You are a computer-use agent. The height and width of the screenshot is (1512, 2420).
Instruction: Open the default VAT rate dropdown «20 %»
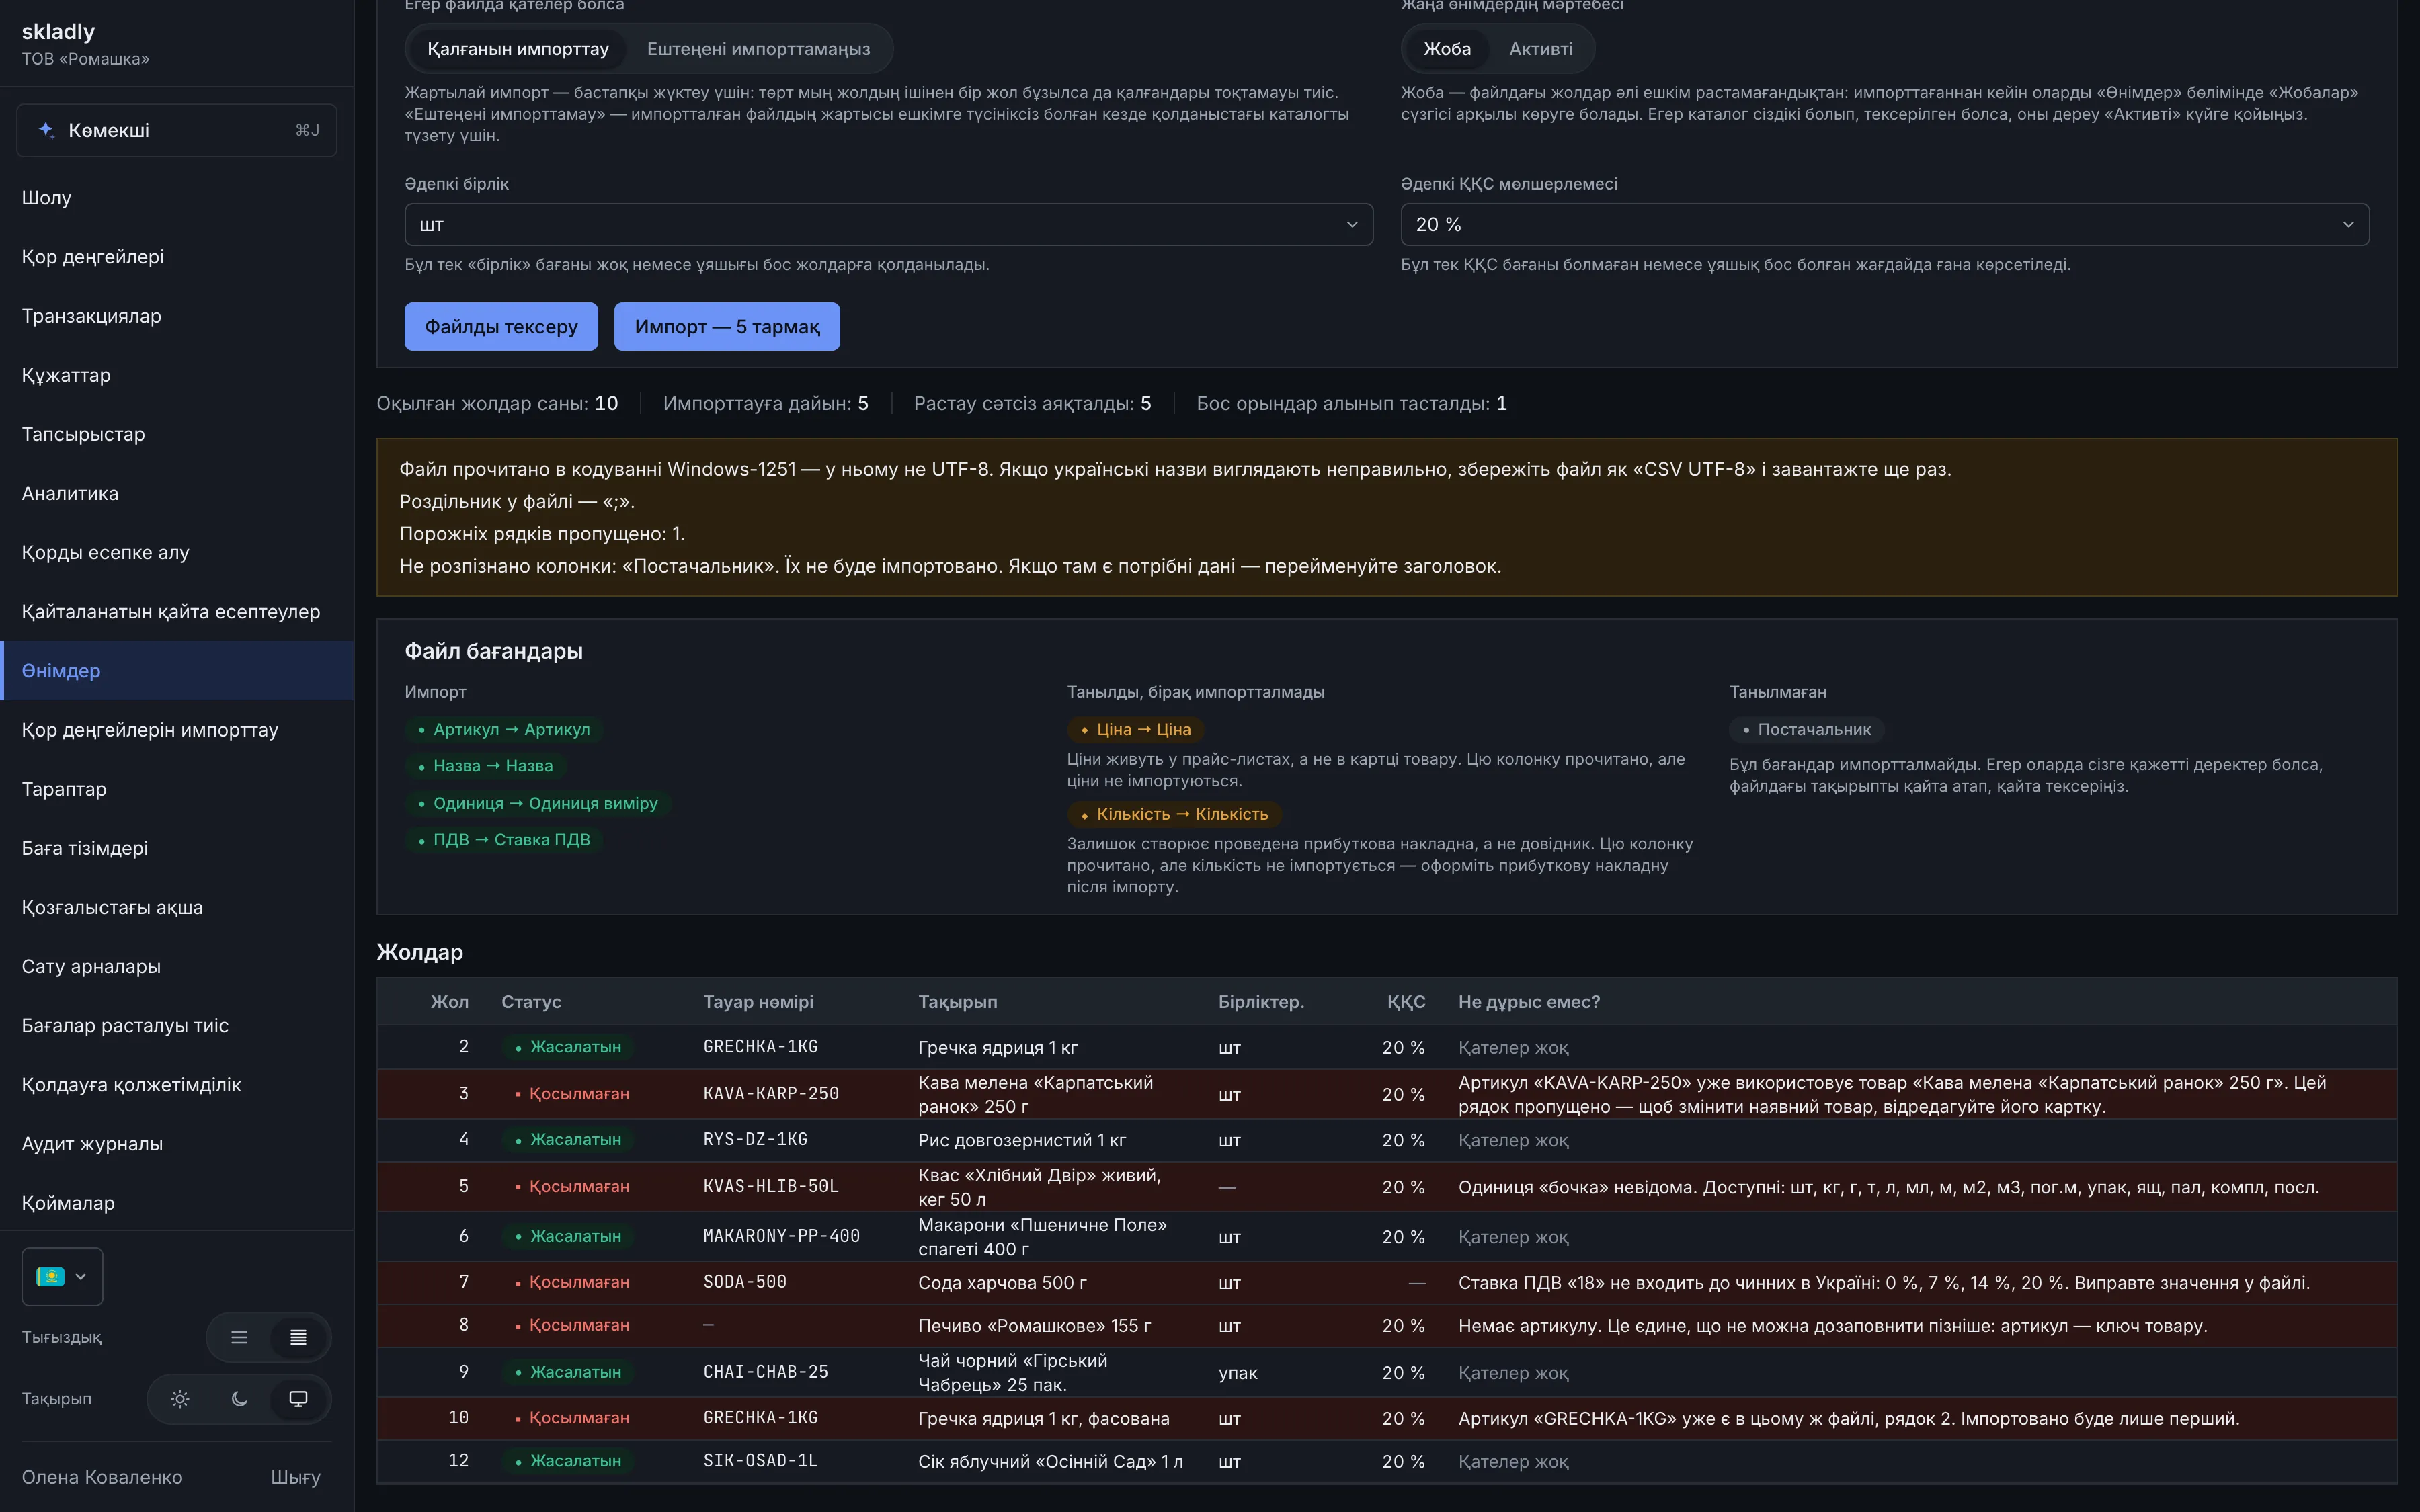1884,225
